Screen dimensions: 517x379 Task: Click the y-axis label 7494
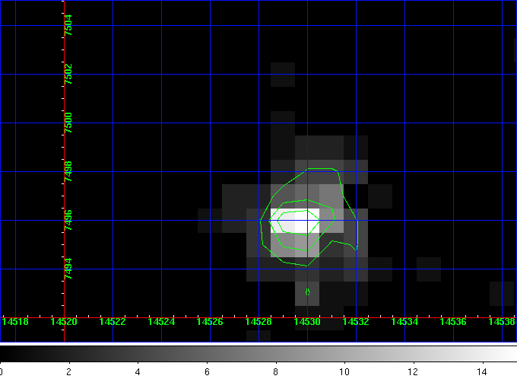(68, 269)
